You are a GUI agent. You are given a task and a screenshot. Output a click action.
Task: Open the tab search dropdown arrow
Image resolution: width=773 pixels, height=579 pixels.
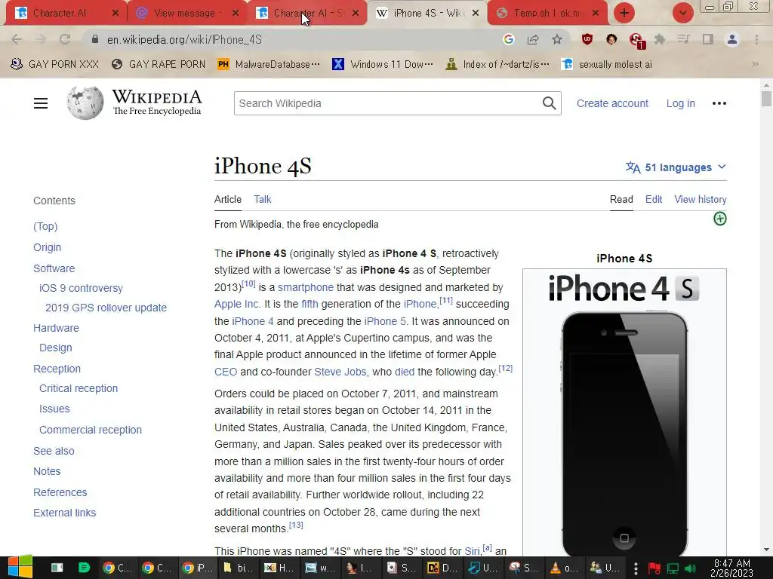click(682, 13)
